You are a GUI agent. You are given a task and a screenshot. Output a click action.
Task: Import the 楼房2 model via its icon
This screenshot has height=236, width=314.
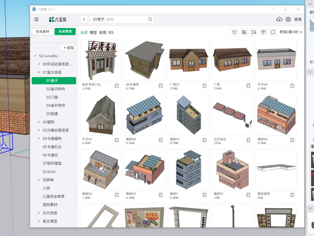(204, 195)
